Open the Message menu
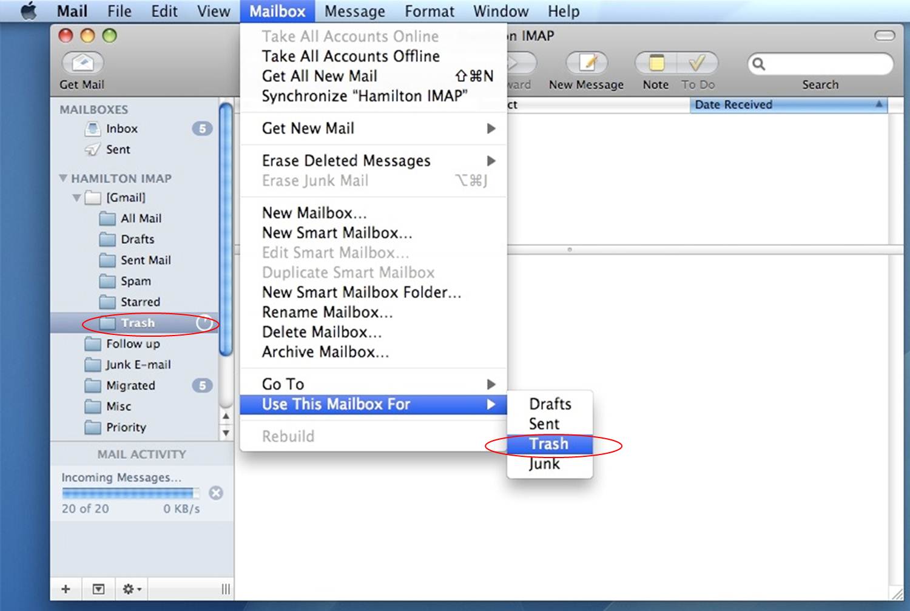The height and width of the screenshot is (611, 910). pos(355,11)
